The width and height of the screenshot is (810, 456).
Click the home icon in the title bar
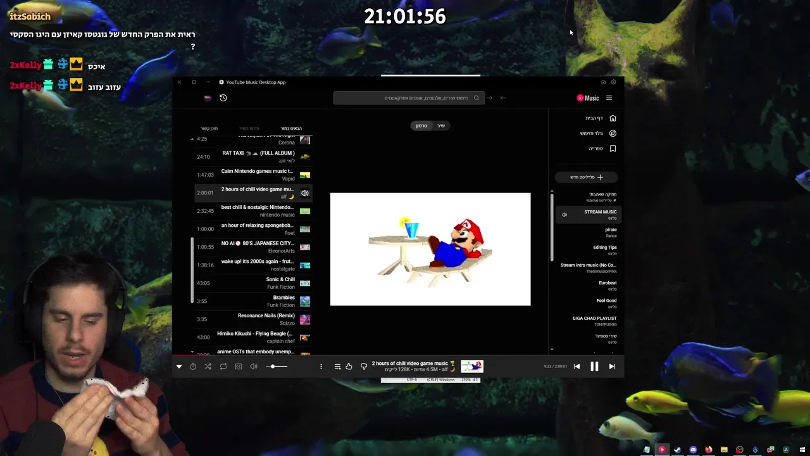(603, 82)
